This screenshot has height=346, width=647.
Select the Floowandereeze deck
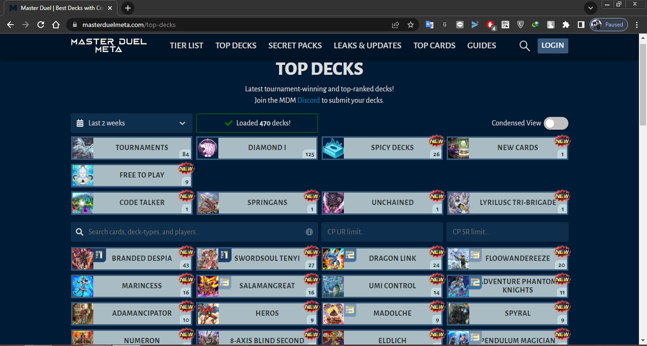click(507, 258)
